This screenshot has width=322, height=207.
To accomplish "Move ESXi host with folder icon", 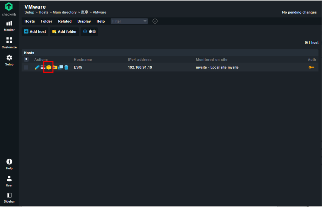I will coord(55,67).
